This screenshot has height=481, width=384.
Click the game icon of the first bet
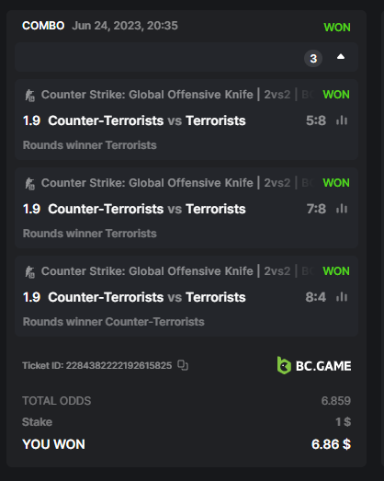point(29,95)
